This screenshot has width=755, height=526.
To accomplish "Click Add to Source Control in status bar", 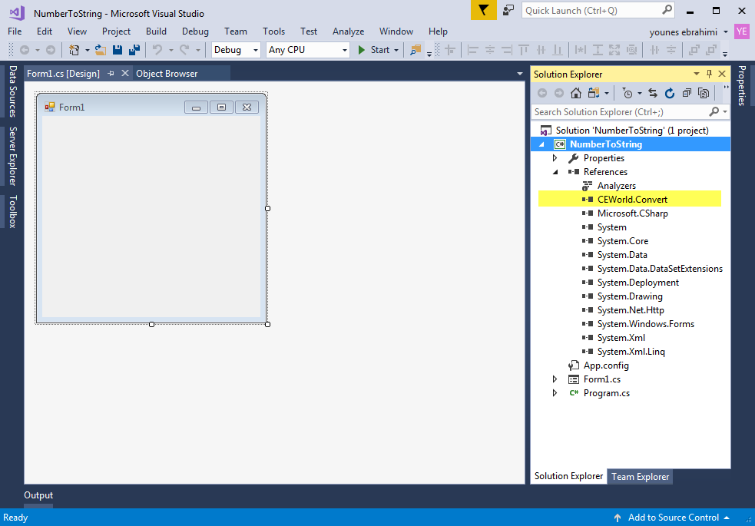I will pyautogui.click(x=672, y=518).
